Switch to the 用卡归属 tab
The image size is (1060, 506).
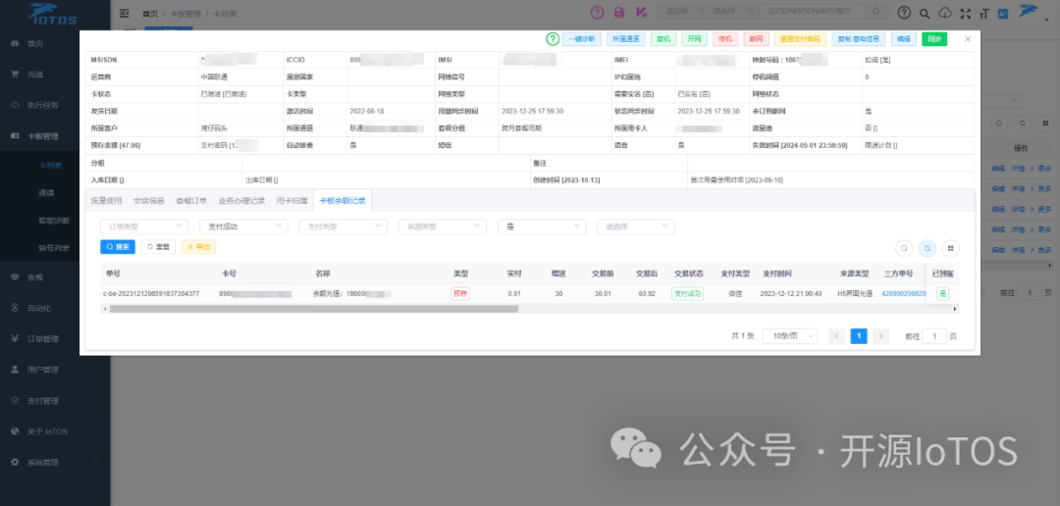(x=292, y=201)
